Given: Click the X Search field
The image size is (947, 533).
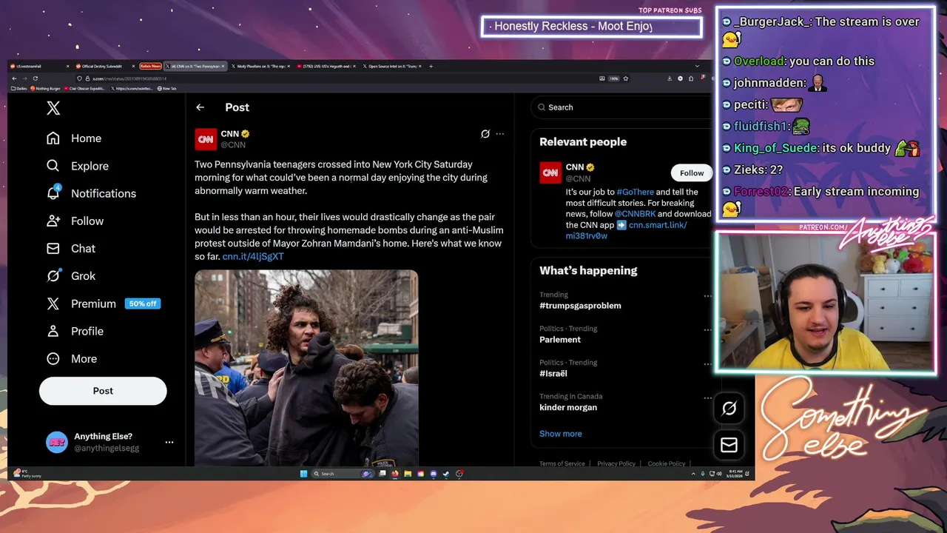Looking at the screenshot, I should 621,107.
